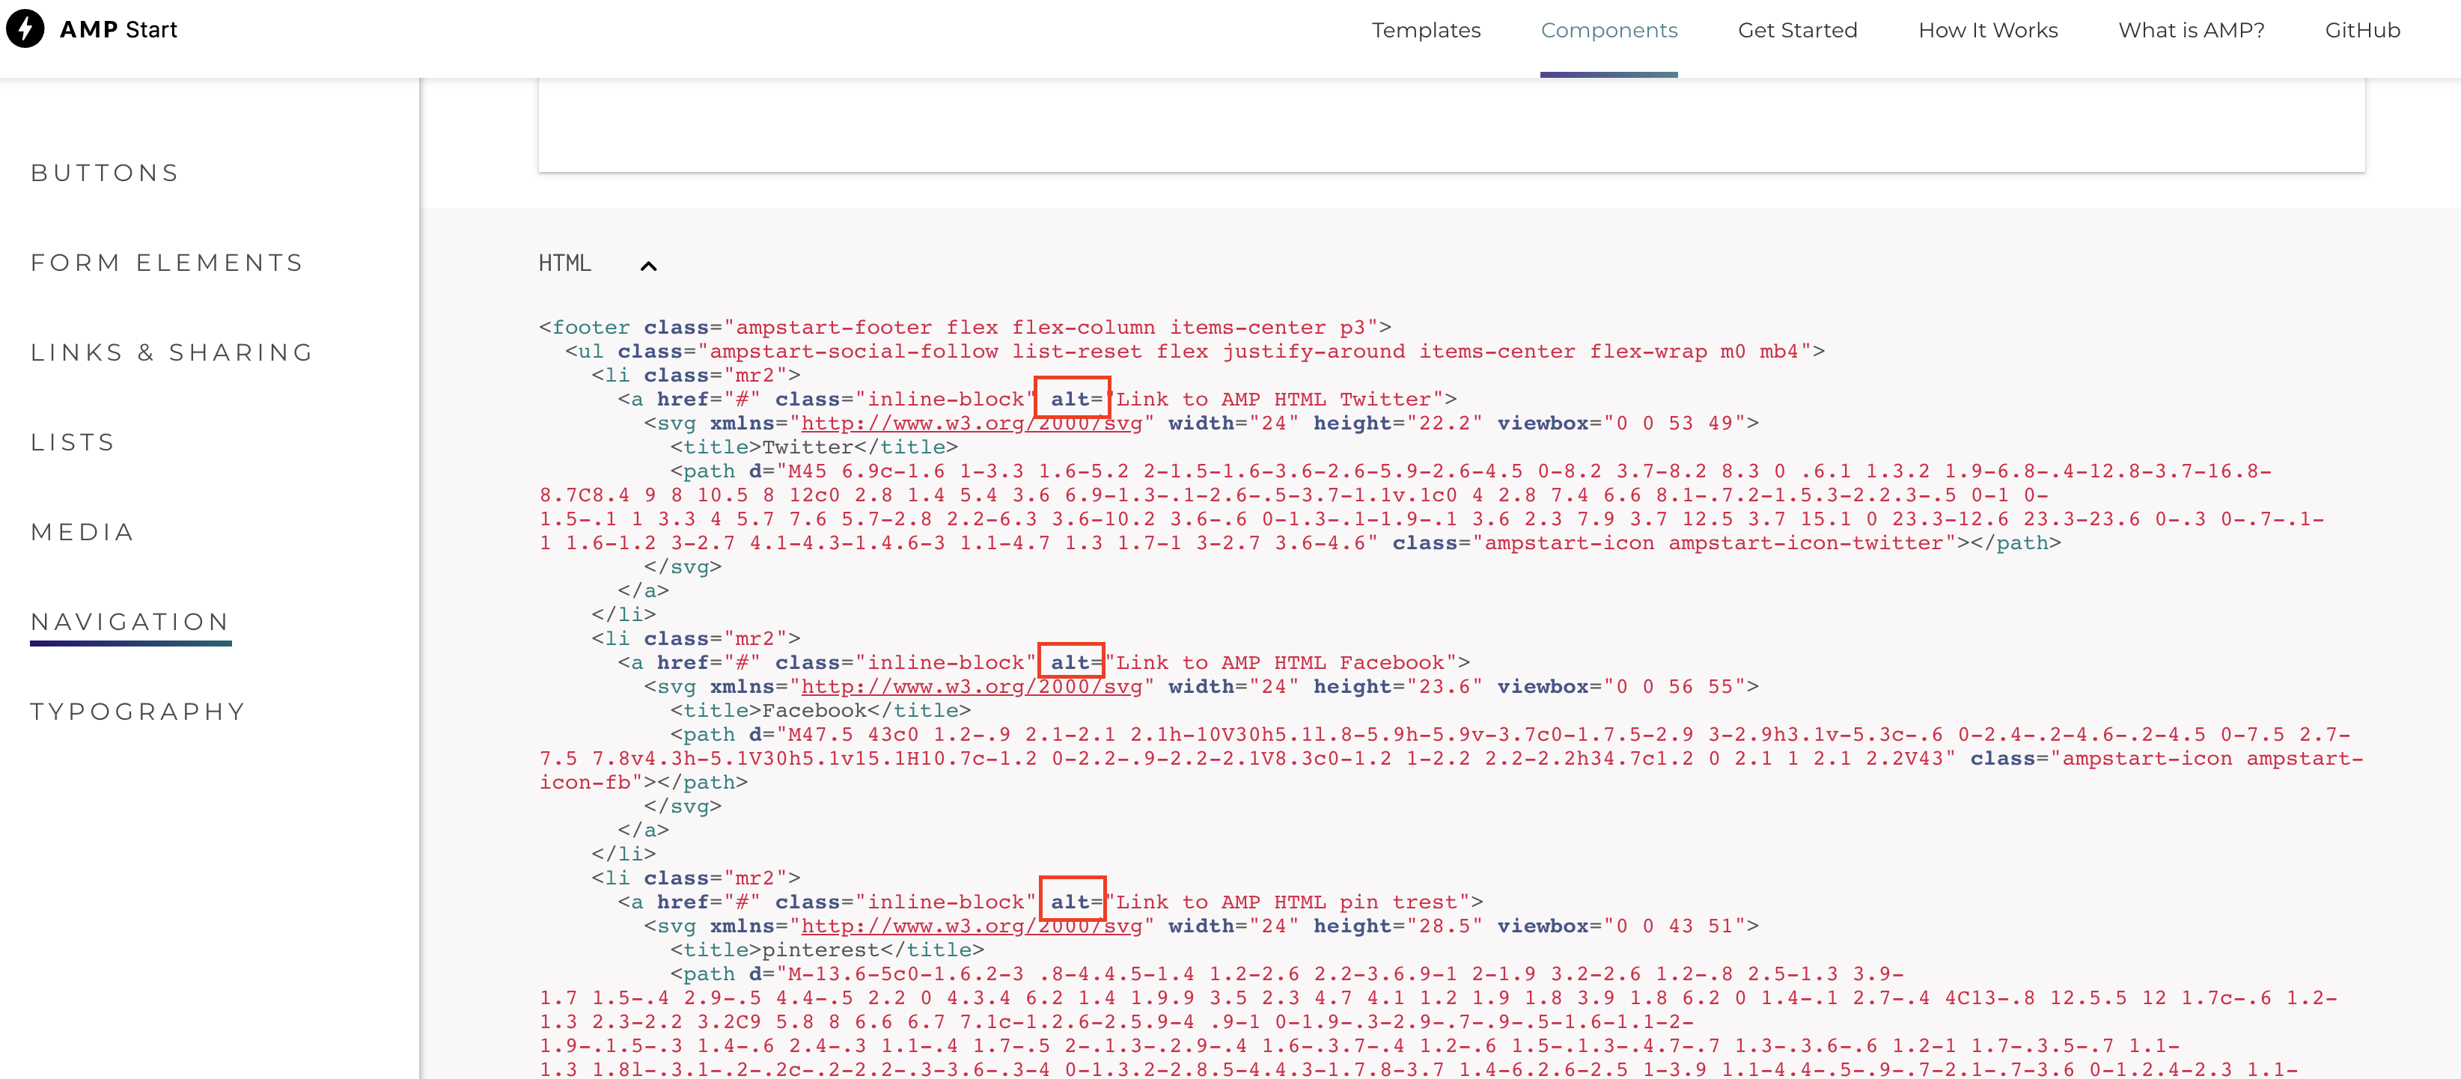Click the AMP Start text in header
This screenshot has height=1079, width=2461.
[x=118, y=28]
